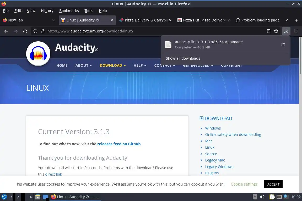
Task: Expand the ABOUT navigation dropdown
Action: tap(83, 65)
